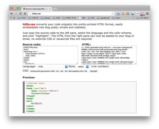Go back to the previous page
Screen dimensions: 159x129
[x=12, y=14]
